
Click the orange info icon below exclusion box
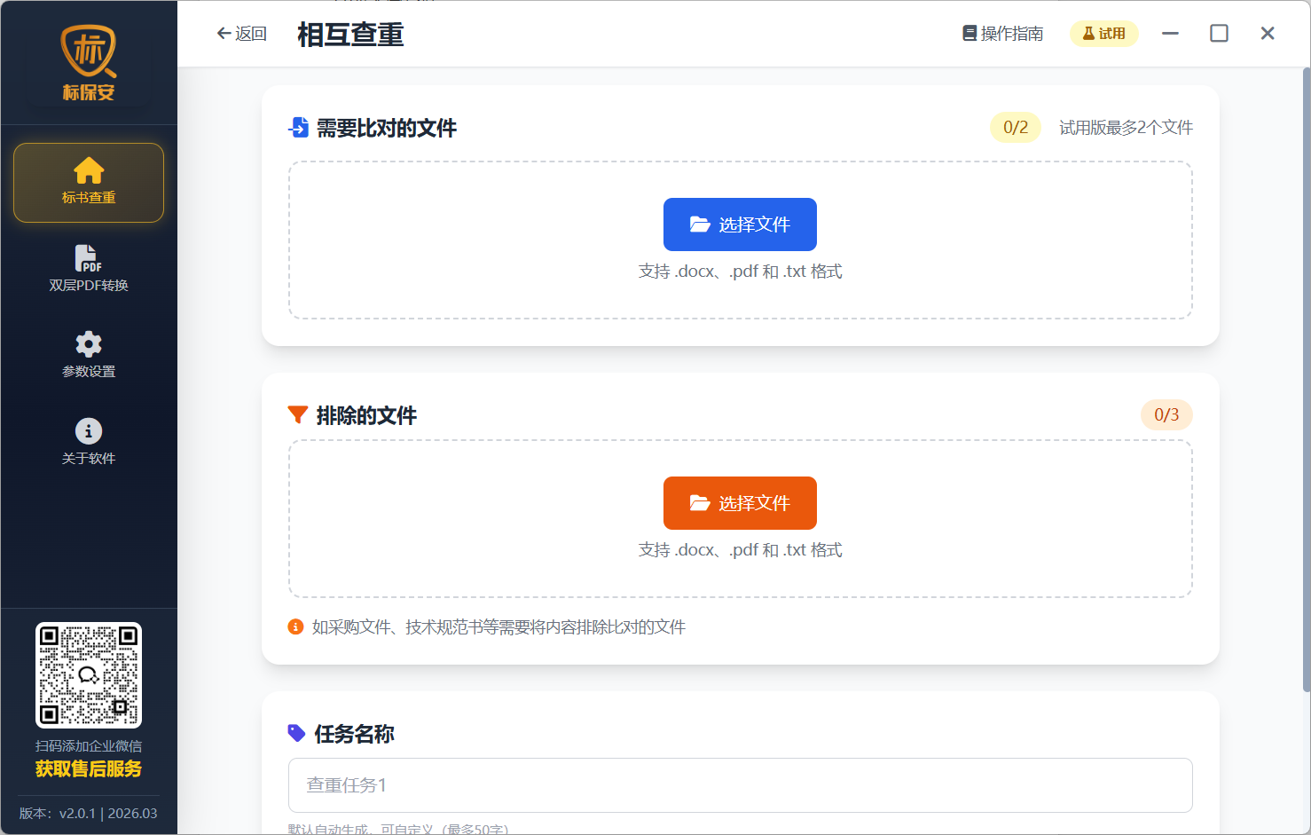[x=296, y=627]
